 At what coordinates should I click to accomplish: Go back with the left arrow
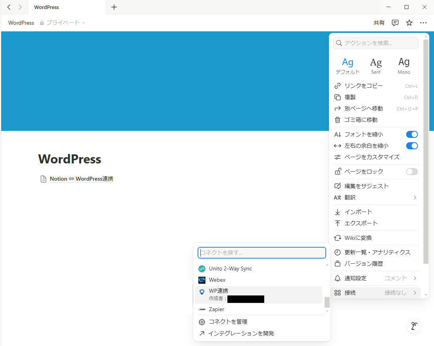(x=9, y=7)
